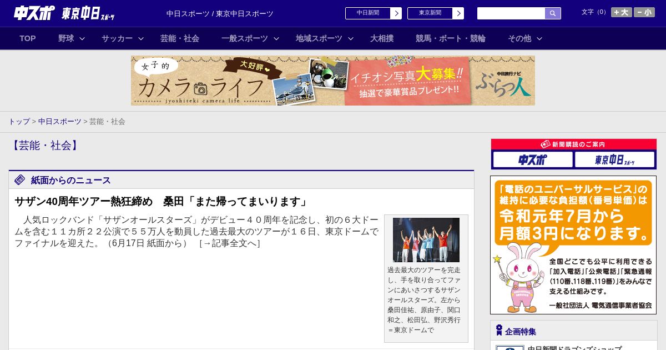
Task: Click the magnifier search button
Action: point(553,13)
